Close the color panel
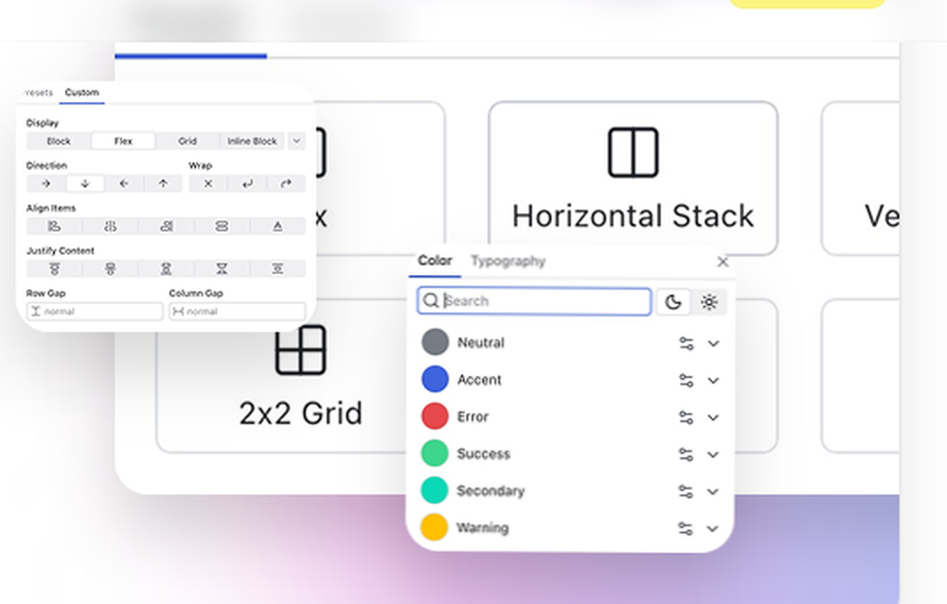The width and height of the screenshot is (947, 604). point(723,262)
